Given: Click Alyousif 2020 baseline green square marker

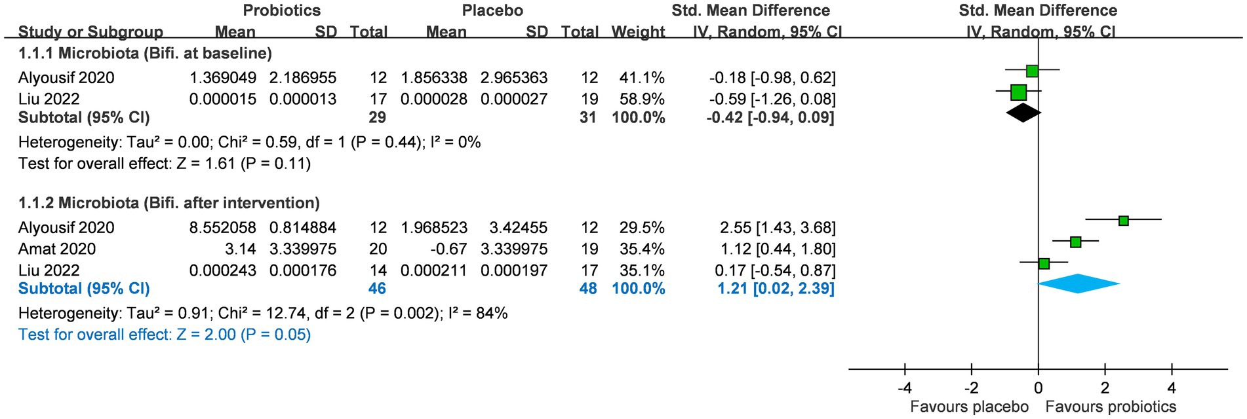Looking at the screenshot, I should click(1032, 71).
